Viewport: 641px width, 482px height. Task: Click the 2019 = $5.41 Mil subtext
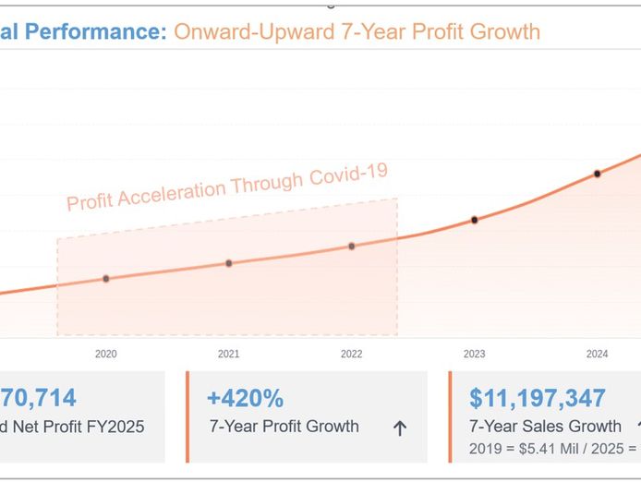[x=515, y=448]
